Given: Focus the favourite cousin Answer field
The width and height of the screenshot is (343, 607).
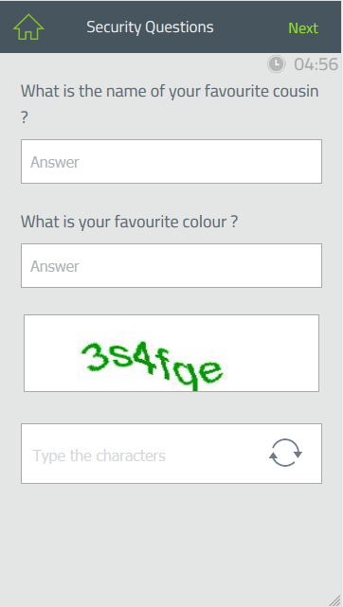Looking at the screenshot, I should [x=171, y=161].
